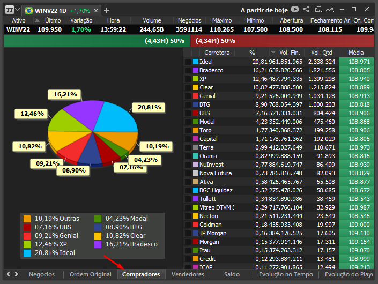Expand the dropdown arrow beside the logo

(17, 10)
